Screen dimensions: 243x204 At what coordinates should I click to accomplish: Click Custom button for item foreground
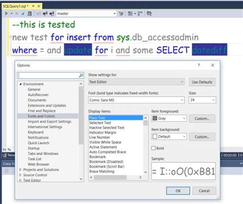(202, 119)
